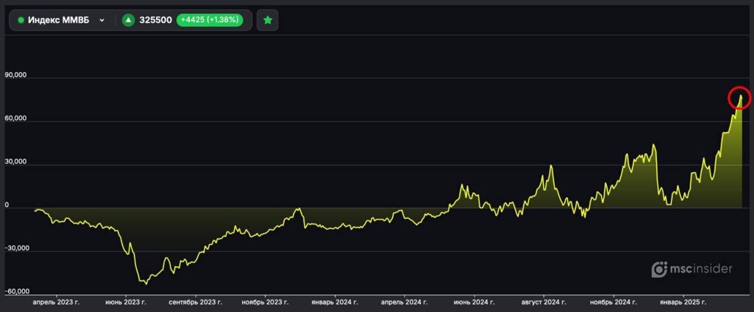Expand the Индекс ММВБ dropdown chevron
754x312 pixels.
point(102,20)
